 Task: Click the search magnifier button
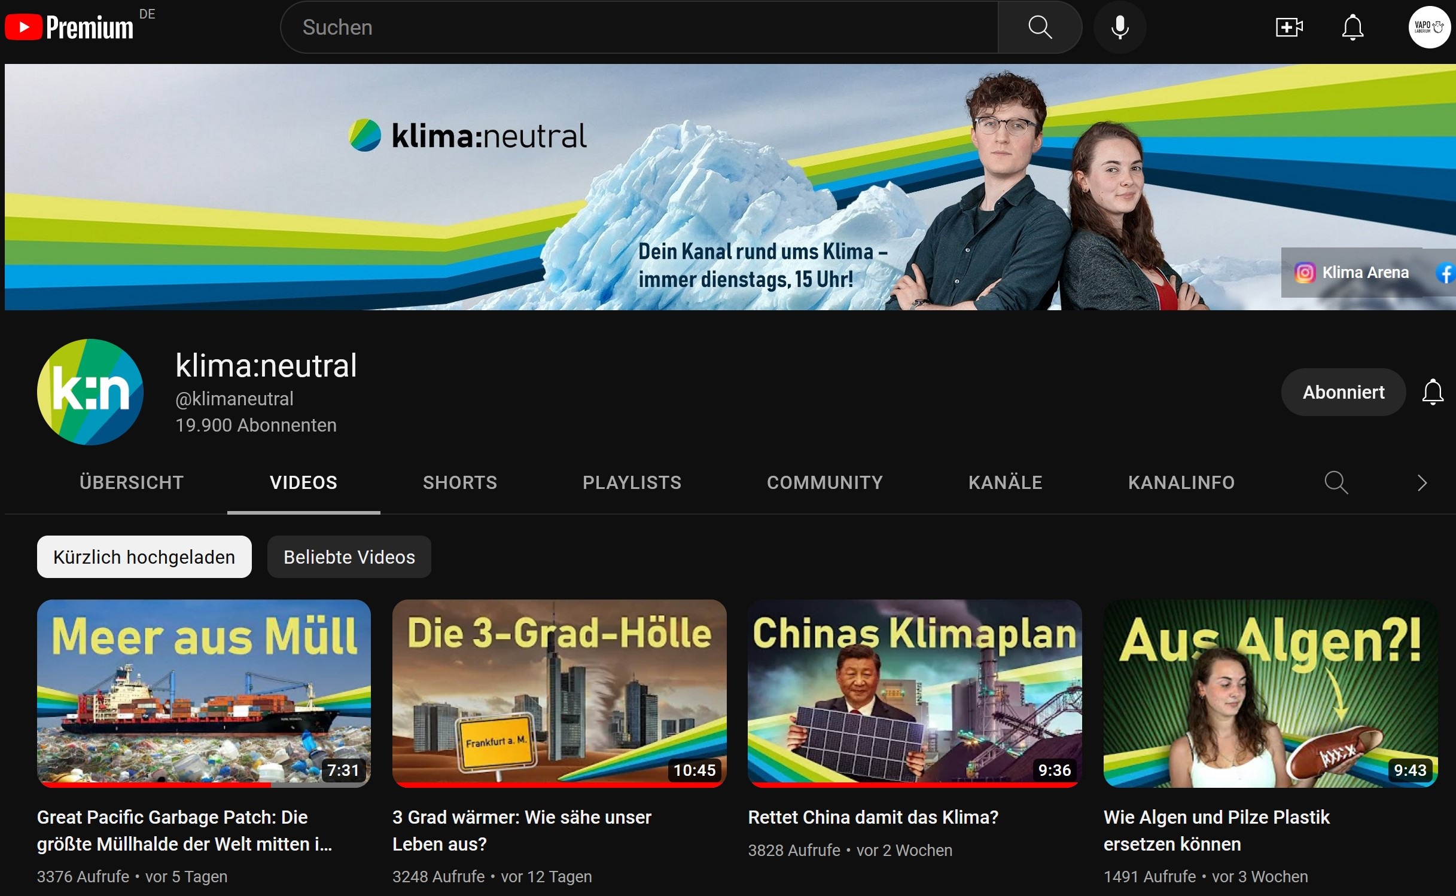(x=1040, y=27)
